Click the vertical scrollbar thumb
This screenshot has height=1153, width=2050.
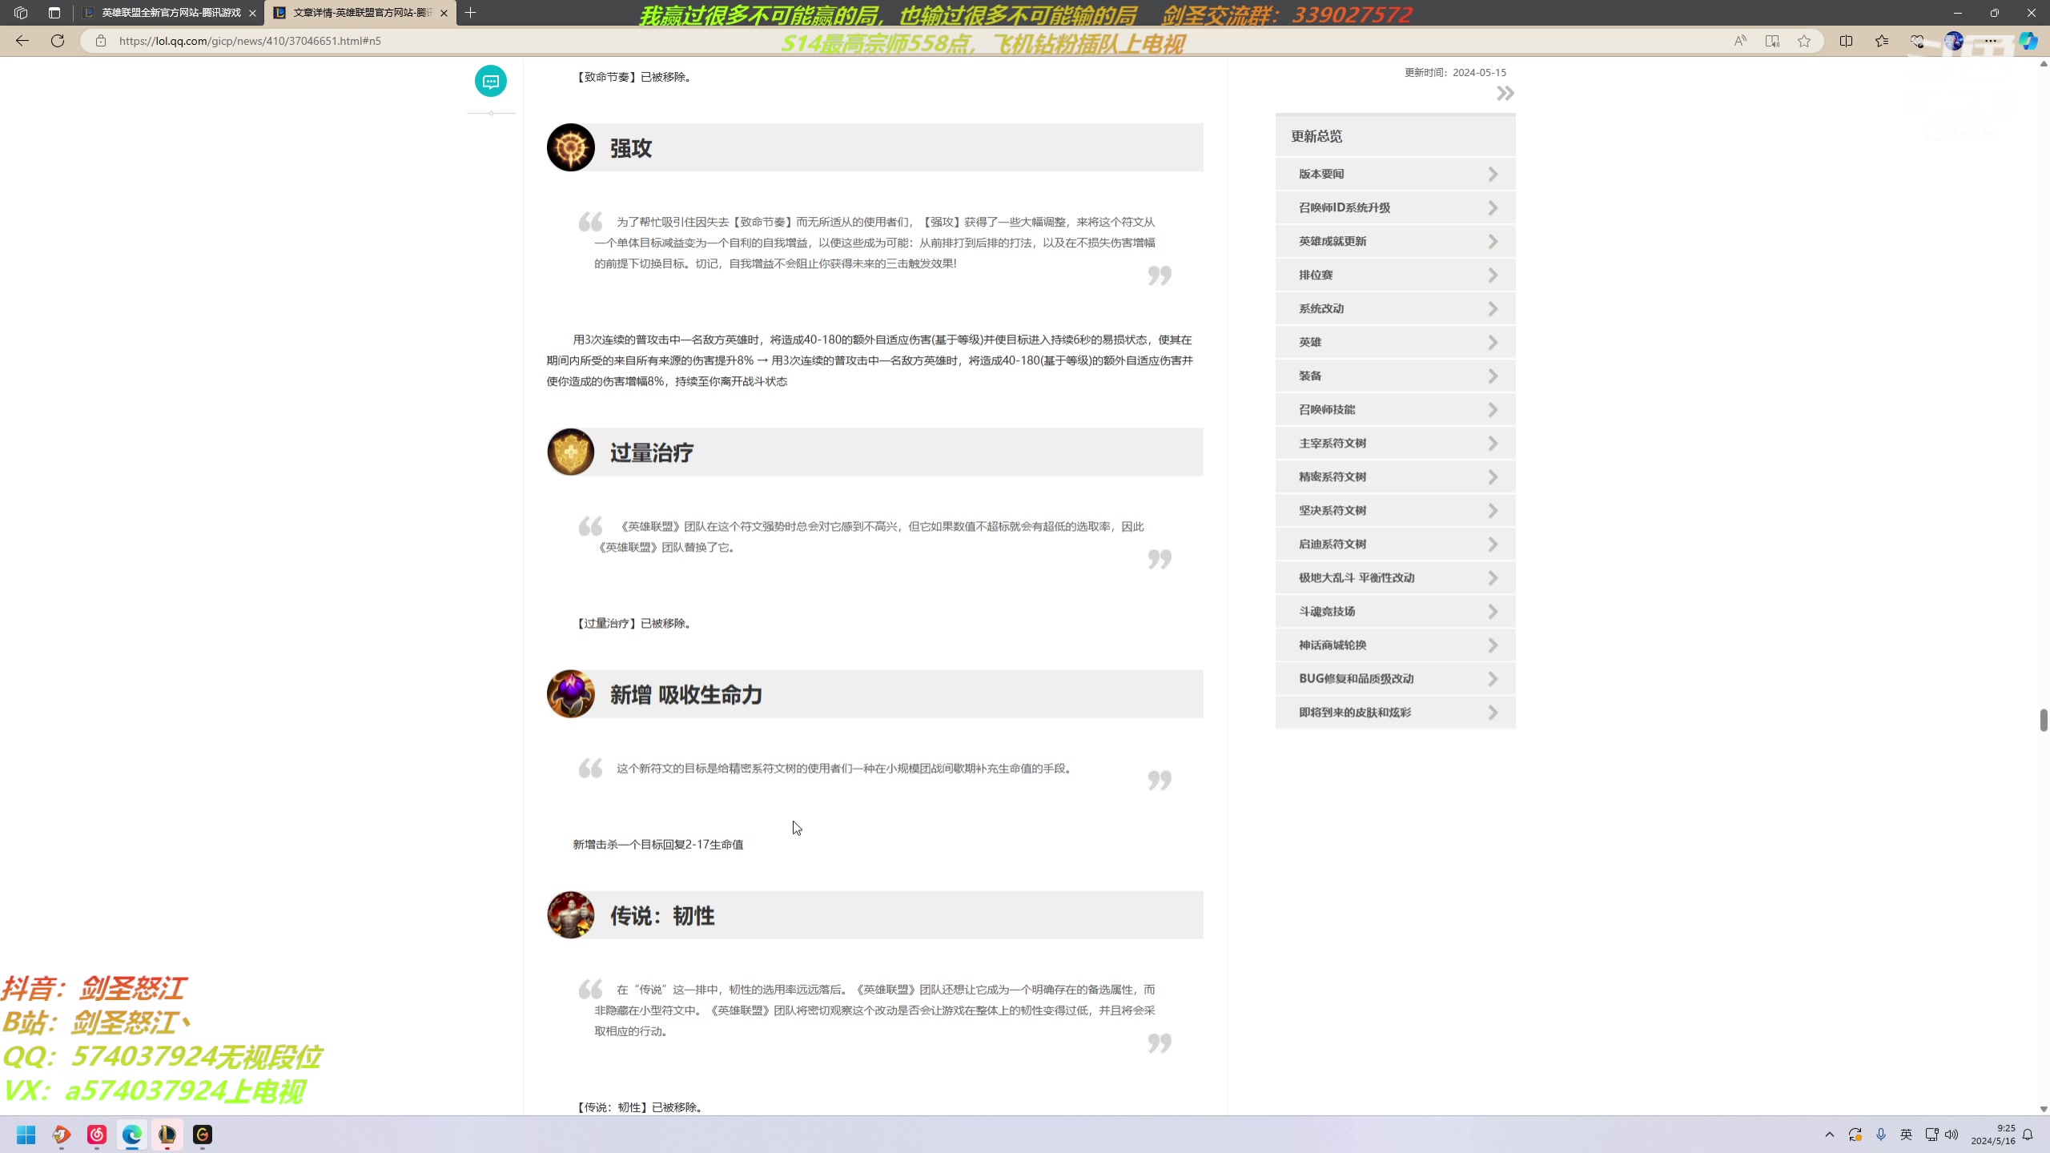pos(2043,720)
